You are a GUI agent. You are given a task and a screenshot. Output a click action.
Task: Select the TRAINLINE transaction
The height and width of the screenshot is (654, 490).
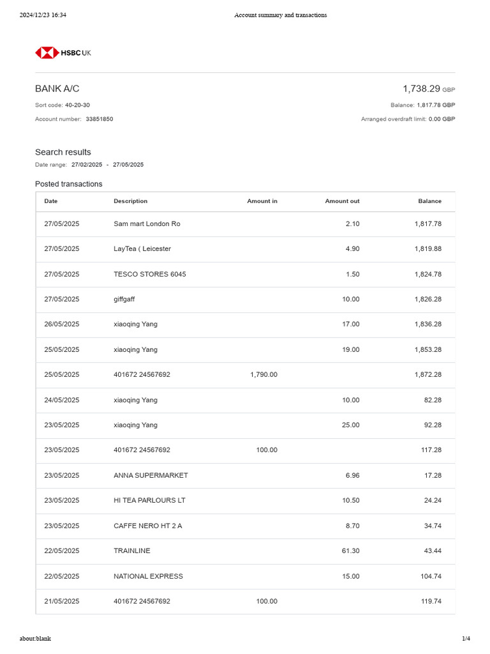pos(131,551)
